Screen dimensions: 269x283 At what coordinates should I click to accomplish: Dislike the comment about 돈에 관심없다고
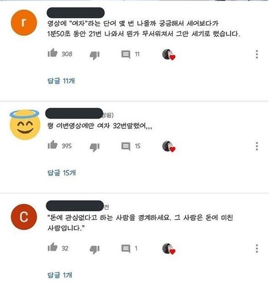(x=95, y=249)
